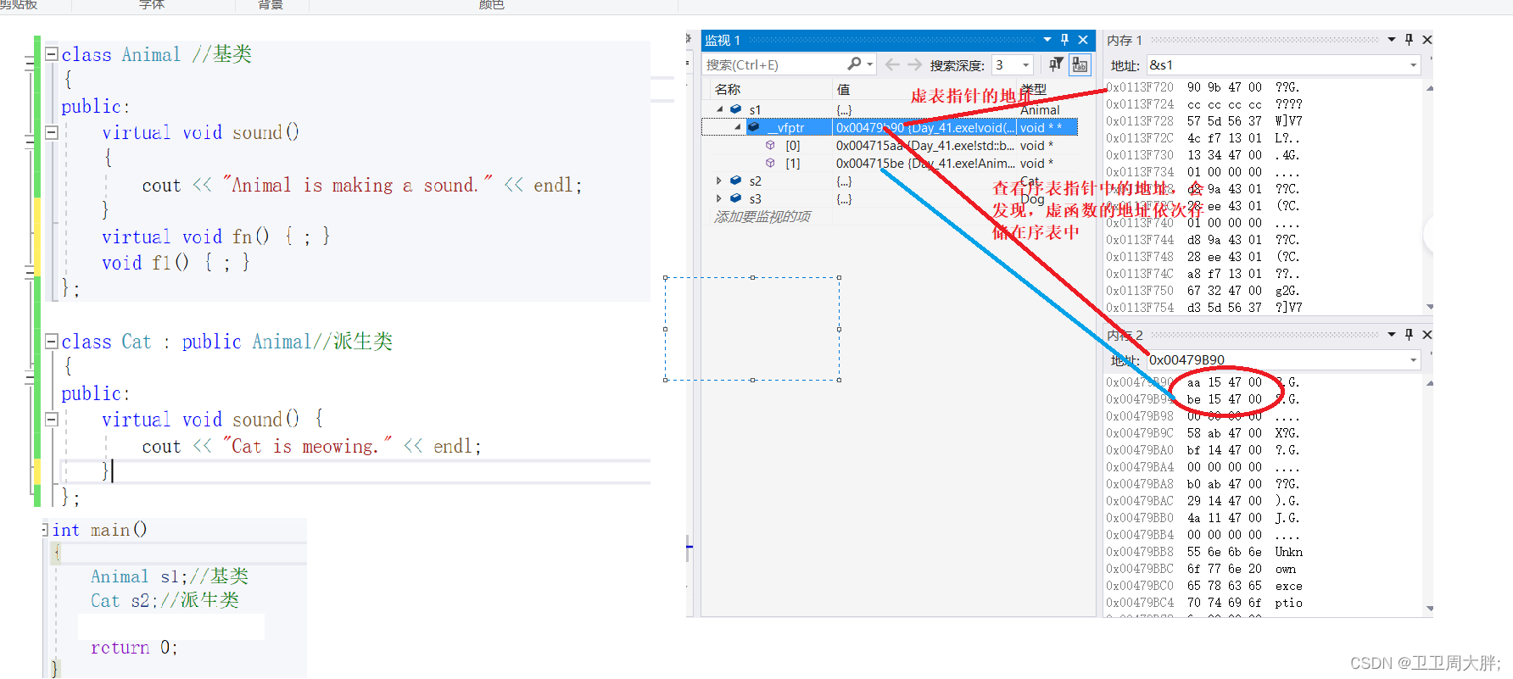Go to next search result arrow

pyautogui.click(x=914, y=64)
